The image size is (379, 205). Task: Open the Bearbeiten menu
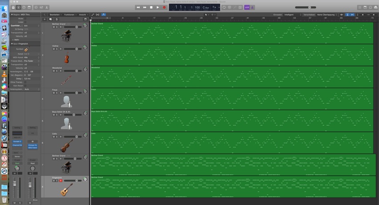coord(56,15)
